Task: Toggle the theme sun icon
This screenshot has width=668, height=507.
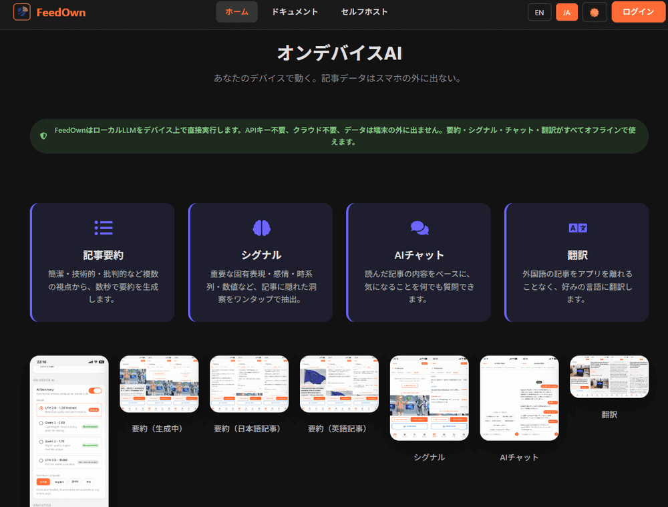Action: click(595, 12)
